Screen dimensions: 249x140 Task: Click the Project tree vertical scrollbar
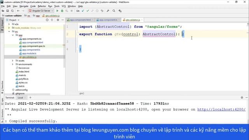[x=64, y=46]
